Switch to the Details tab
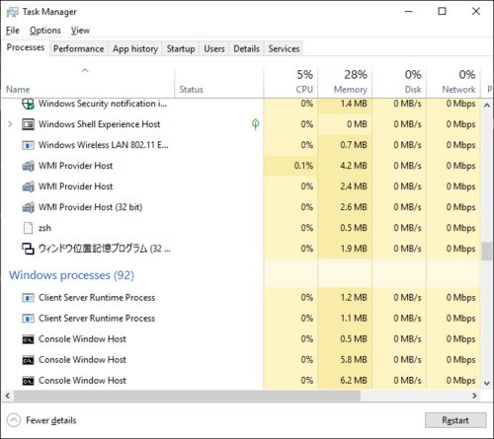 [247, 48]
